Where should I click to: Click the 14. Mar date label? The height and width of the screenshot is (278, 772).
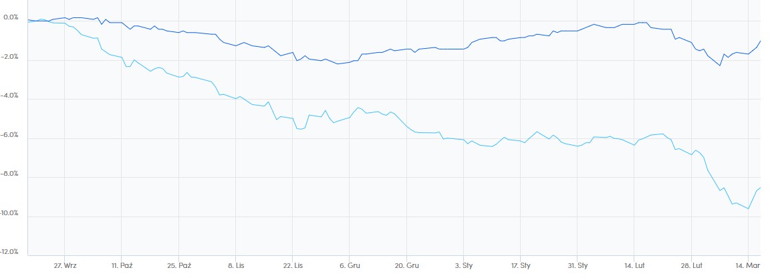pos(749,265)
